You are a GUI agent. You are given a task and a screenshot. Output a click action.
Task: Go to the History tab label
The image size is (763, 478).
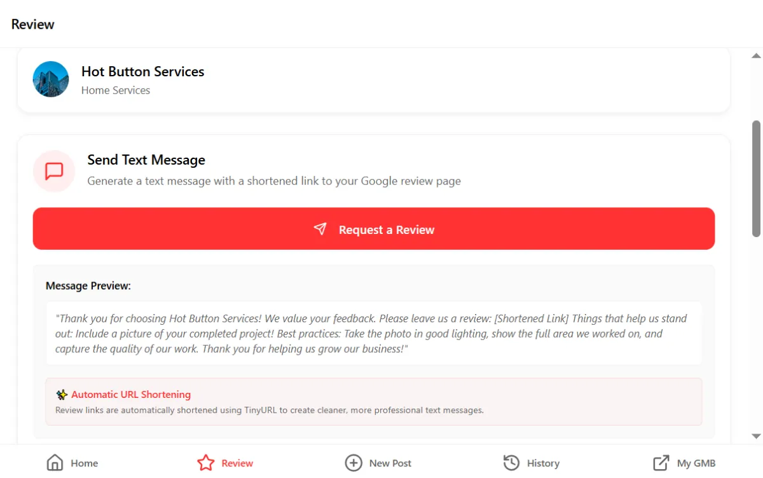pos(543,463)
